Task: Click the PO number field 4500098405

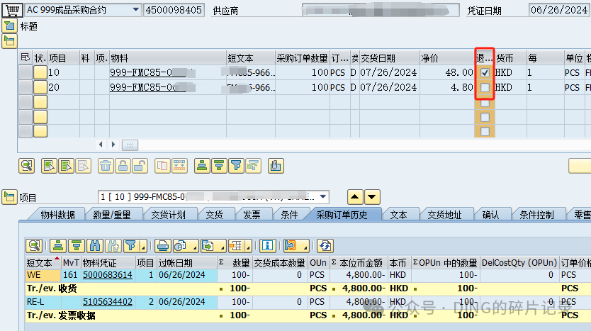Action: (x=174, y=10)
